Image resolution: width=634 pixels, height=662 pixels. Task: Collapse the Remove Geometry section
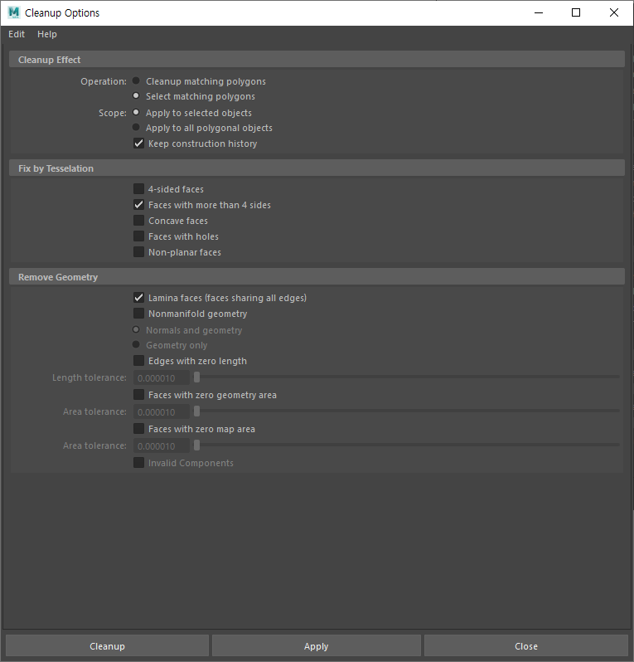click(317, 277)
